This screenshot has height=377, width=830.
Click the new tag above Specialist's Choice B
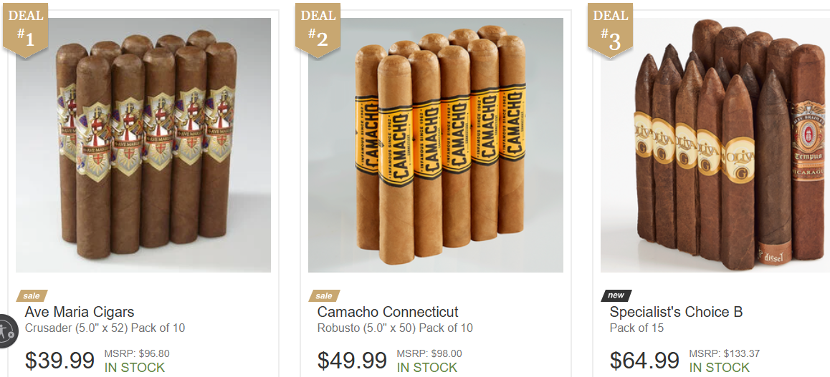pos(616,295)
